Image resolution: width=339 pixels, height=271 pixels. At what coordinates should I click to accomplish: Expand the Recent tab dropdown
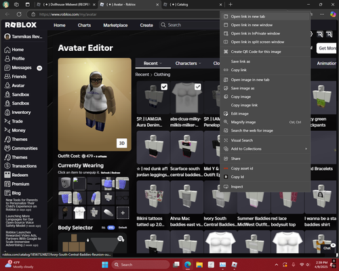click(x=161, y=64)
